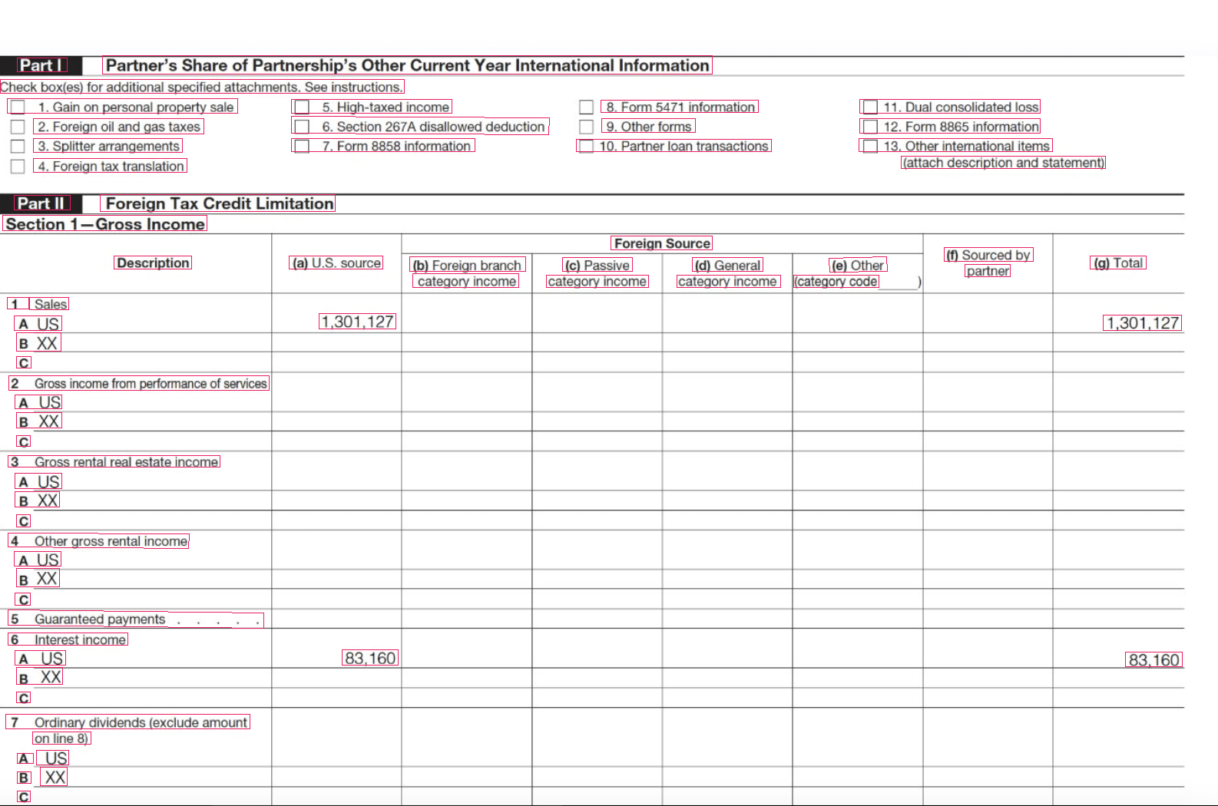
Task: Select the (d) General category income header
Action: point(728,273)
